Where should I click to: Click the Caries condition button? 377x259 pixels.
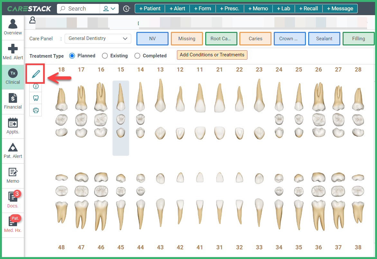point(255,39)
